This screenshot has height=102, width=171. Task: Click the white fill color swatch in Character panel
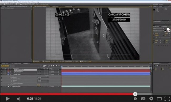click(x=168, y=29)
